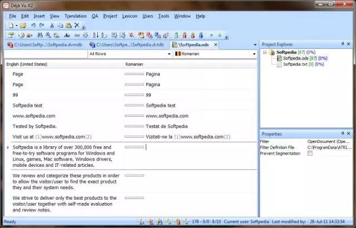Switch to the Softpedia.dvmdb tab
Viewport: 356px width, 228px height.
(x=45, y=44)
